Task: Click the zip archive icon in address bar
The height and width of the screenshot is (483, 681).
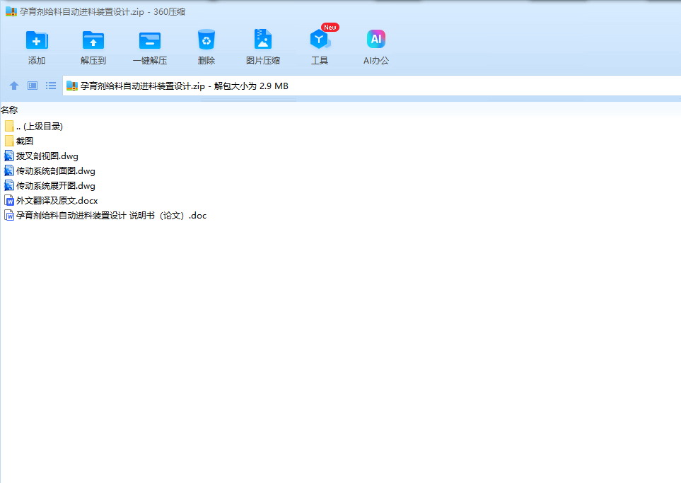Action: (x=71, y=86)
